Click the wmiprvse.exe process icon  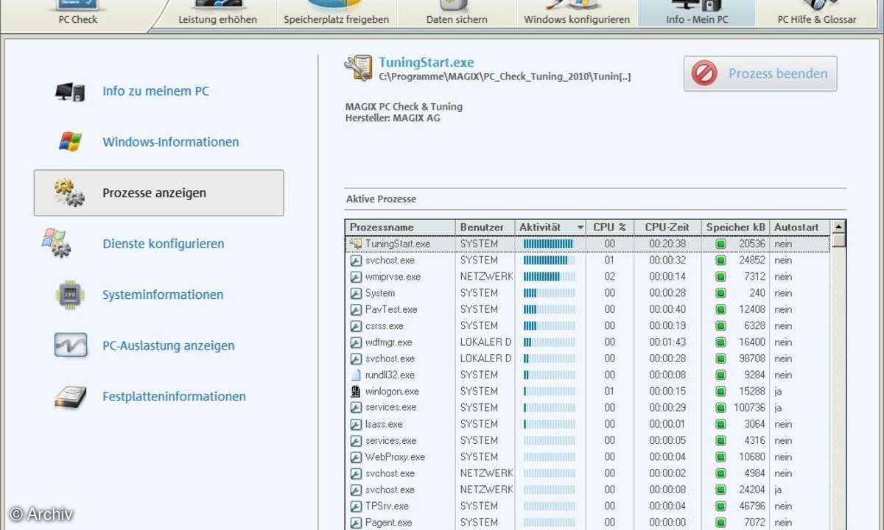point(356,277)
